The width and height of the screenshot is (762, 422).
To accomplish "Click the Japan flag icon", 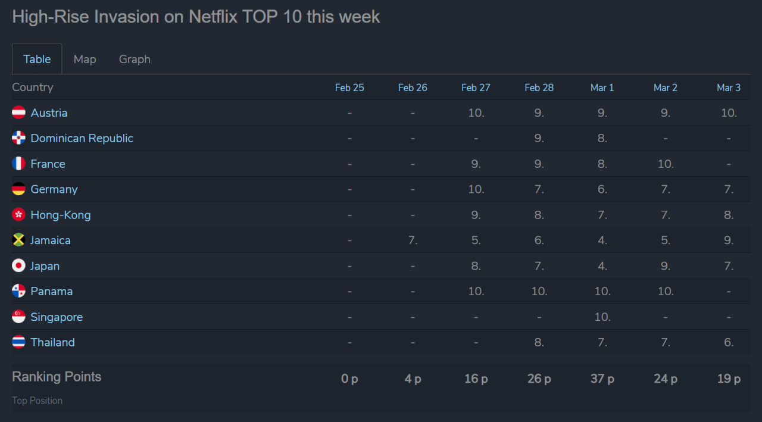I will click(x=19, y=266).
